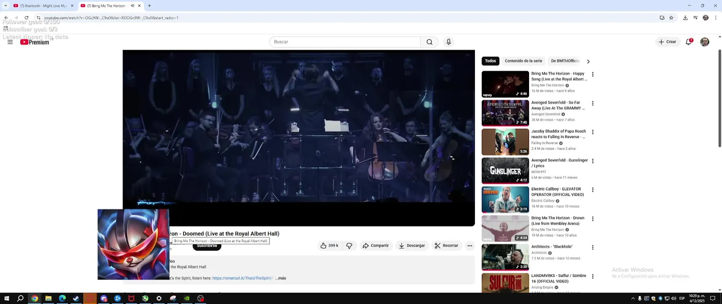Select Contenido de la serie chip
This screenshot has width=722, height=304.
coord(524,61)
